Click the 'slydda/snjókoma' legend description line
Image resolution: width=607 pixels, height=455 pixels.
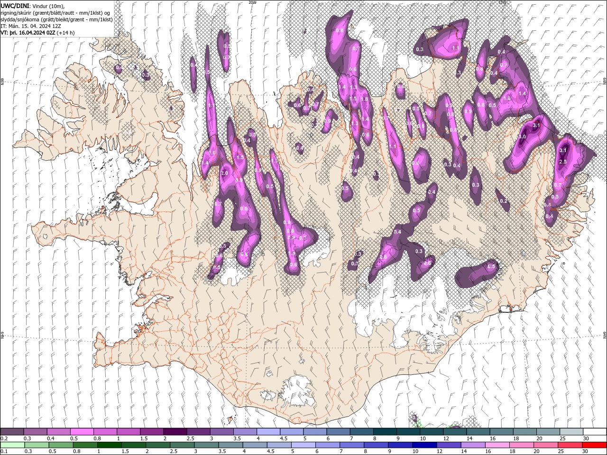pos(56,19)
